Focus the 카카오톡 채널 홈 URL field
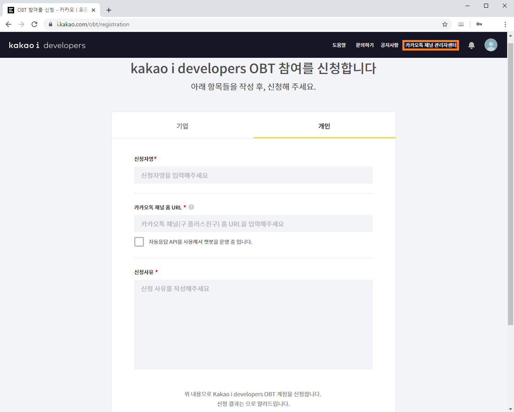The height and width of the screenshot is (412, 514). coord(254,224)
